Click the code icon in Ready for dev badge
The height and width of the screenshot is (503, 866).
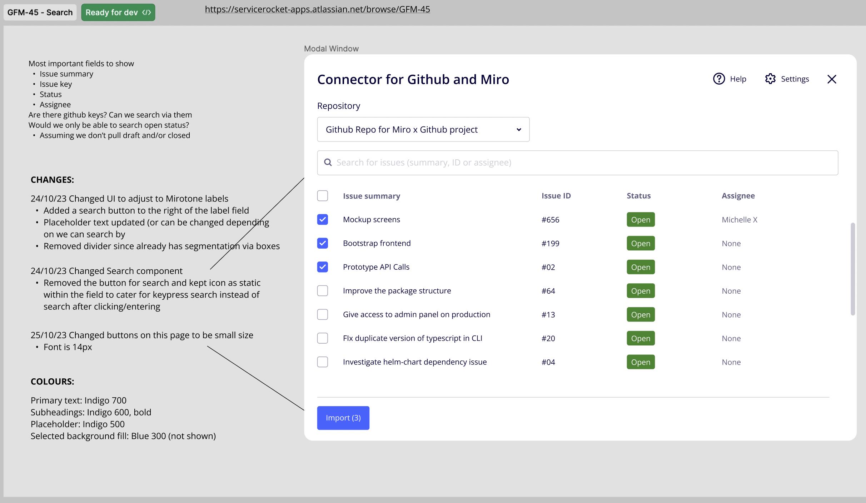point(146,13)
